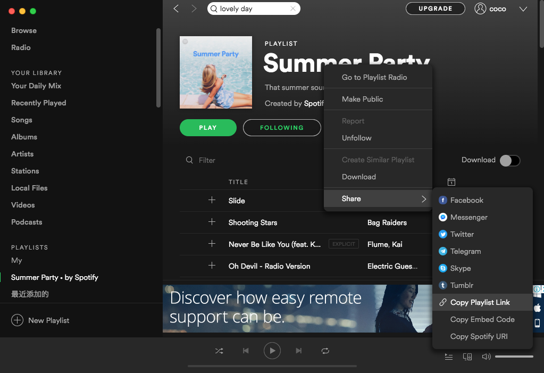
Task: Open the account dropdown next to coco
Action: [x=523, y=9]
